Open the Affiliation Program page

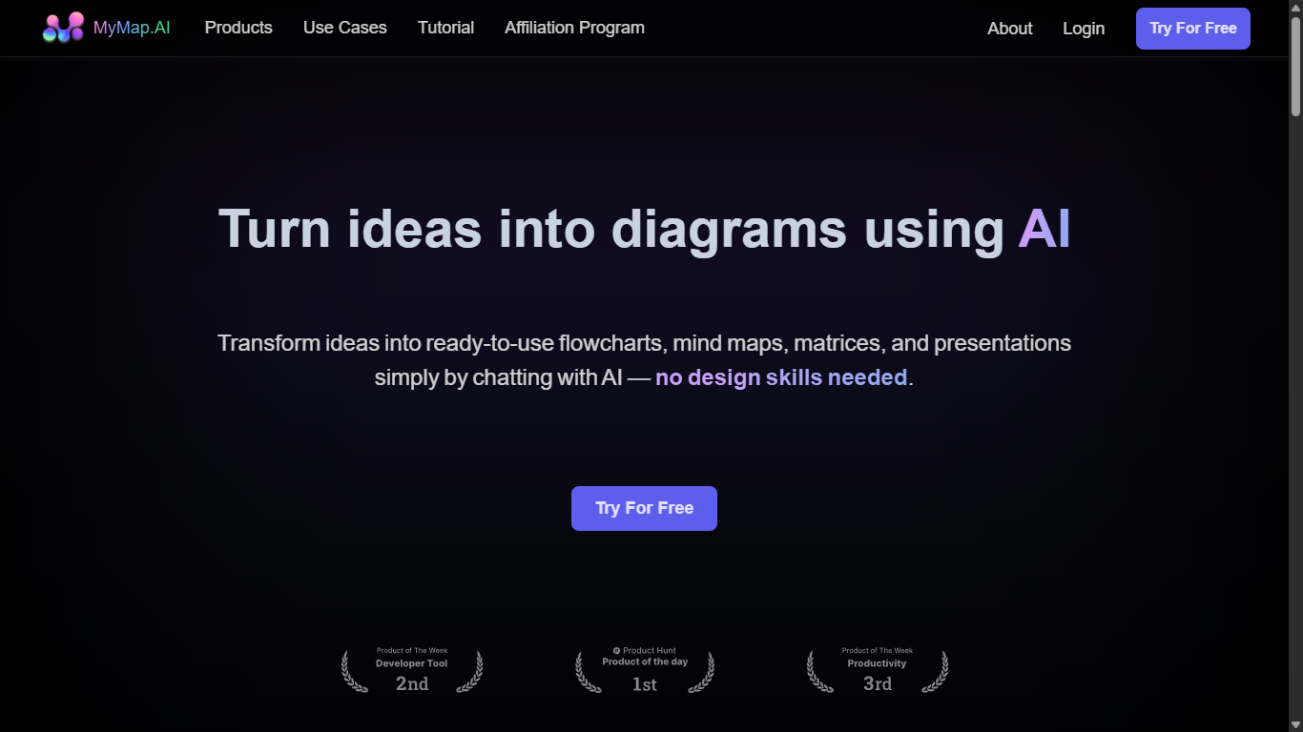(573, 28)
